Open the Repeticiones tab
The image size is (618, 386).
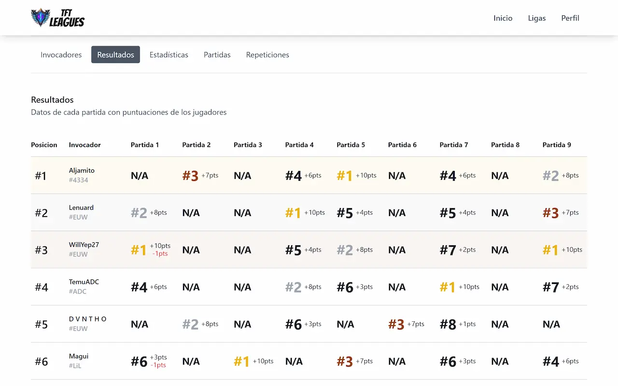pos(267,55)
